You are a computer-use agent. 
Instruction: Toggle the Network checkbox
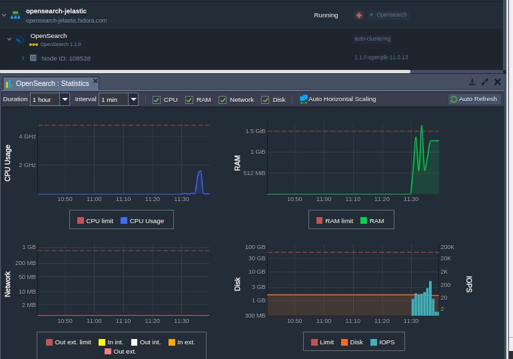pyautogui.click(x=223, y=100)
